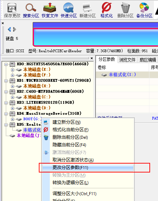Select 本地磁盘(D:) in the disk tree
Screen dimensions: 158x201
click(x=37, y=108)
